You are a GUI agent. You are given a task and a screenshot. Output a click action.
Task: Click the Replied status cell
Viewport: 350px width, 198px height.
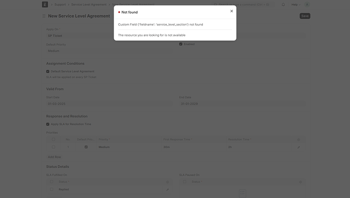pyautogui.click(x=110, y=189)
